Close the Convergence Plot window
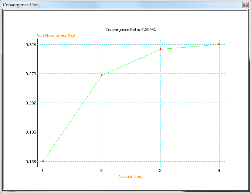 click(x=245, y=5)
